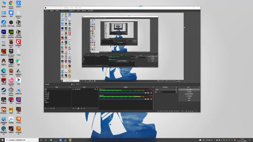Viewport: 253px width, 142px height.
Task: Click the Windows taskbar search box
Action: [22, 140]
